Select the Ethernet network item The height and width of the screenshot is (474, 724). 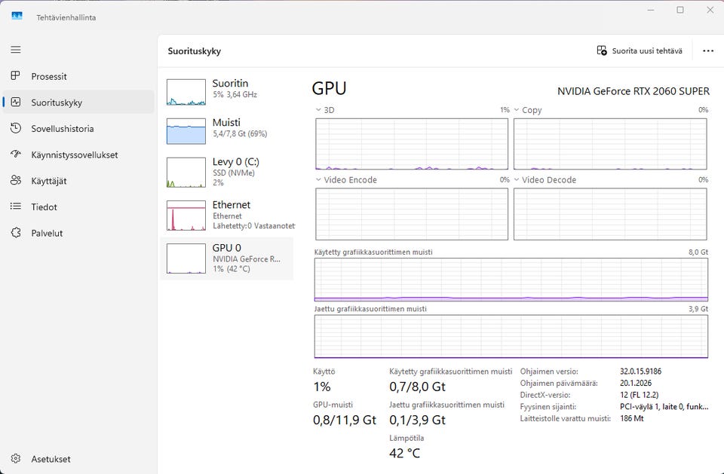(x=226, y=215)
